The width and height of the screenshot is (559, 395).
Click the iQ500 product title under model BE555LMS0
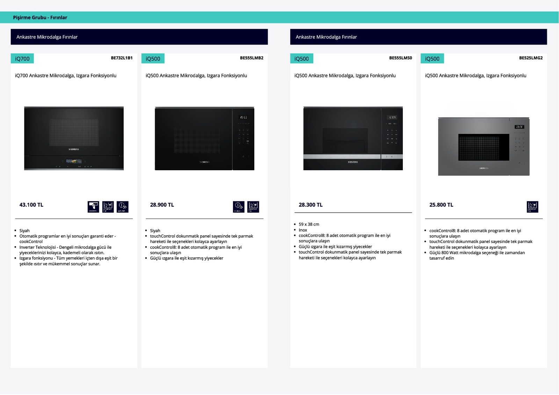coord(345,76)
